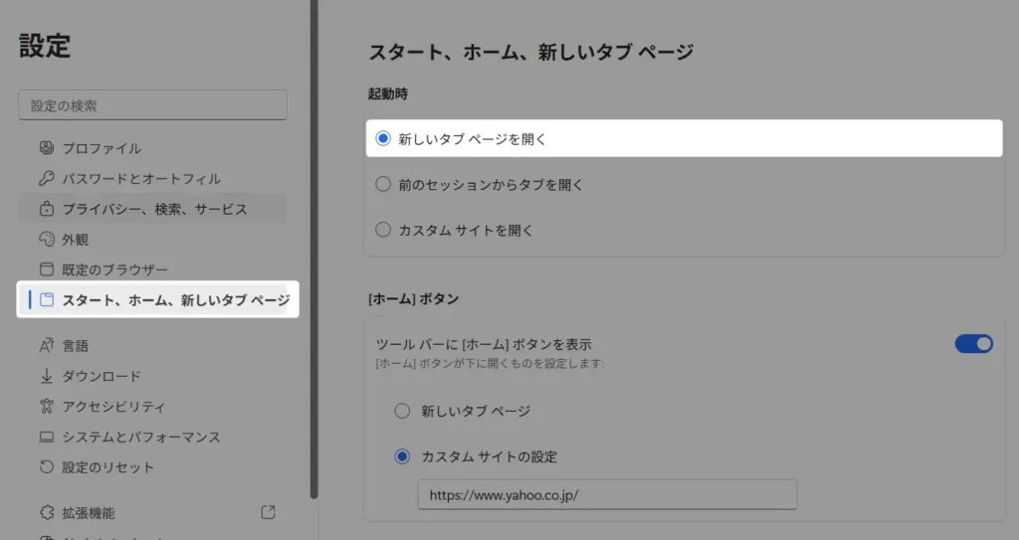Click the Default browser (既定のブラウザー) icon
Screen dimensions: 1019x540
(x=46, y=270)
